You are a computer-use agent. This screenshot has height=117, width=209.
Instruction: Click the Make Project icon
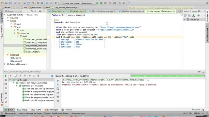coord(56,3)
